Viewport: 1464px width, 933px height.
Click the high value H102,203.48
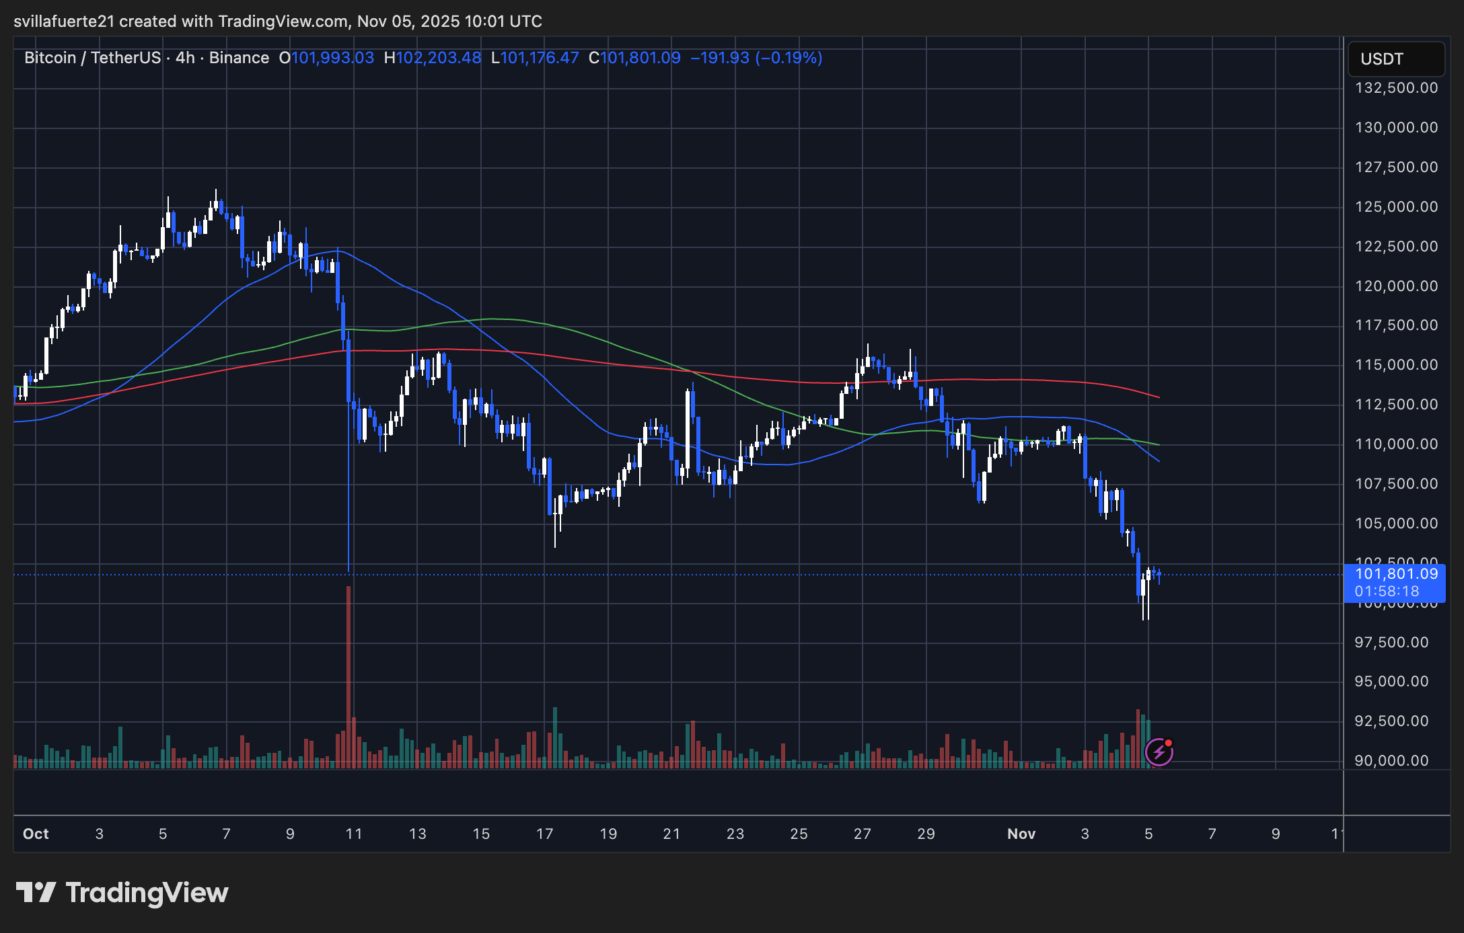[x=433, y=58]
